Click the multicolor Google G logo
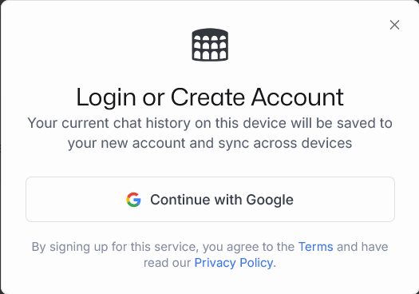Screen dimensions: 419x294 (133, 200)
